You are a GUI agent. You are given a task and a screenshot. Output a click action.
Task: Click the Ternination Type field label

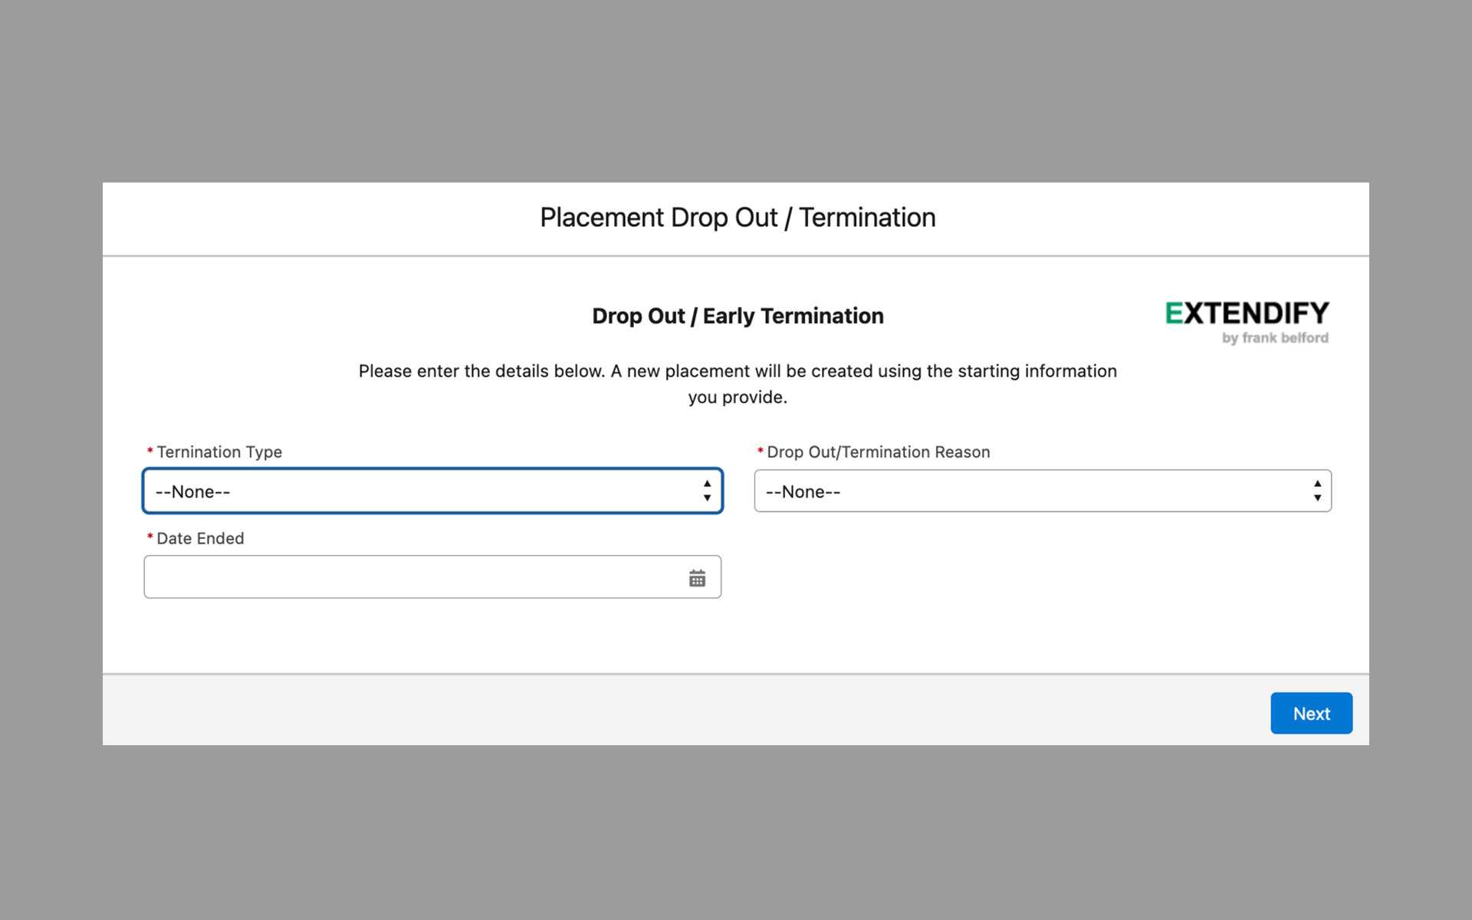(x=219, y=452)
